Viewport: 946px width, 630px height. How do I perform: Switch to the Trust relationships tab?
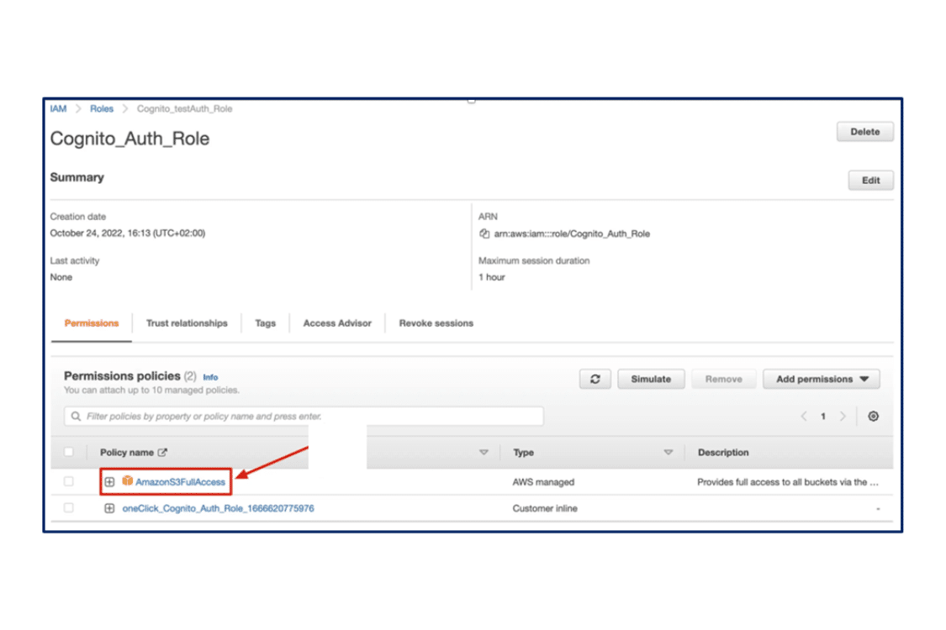click(x=187, y=323)
